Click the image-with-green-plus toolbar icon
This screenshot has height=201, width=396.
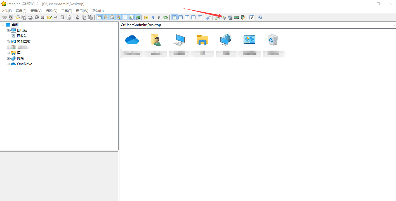tap(217, 17)
